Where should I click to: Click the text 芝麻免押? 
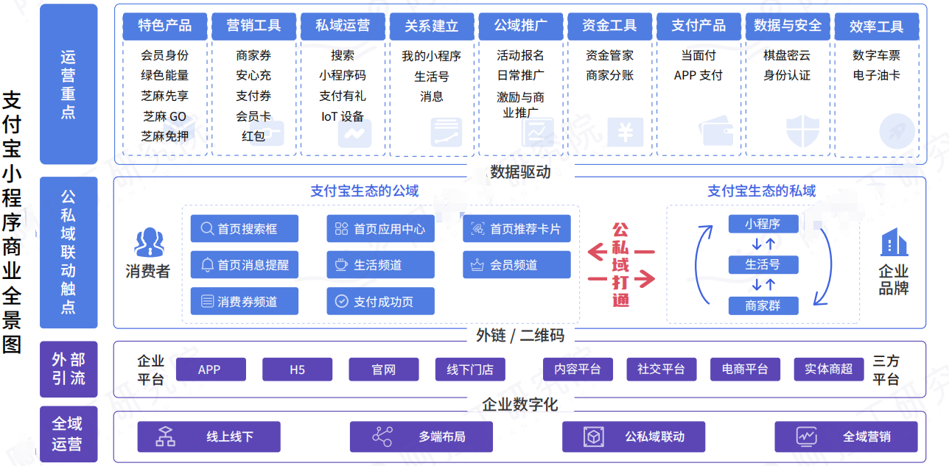(165, 136)
